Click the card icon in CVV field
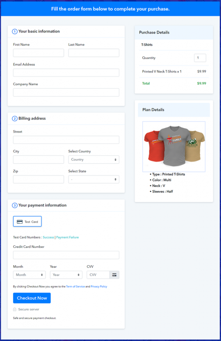 tap(114, 275)
